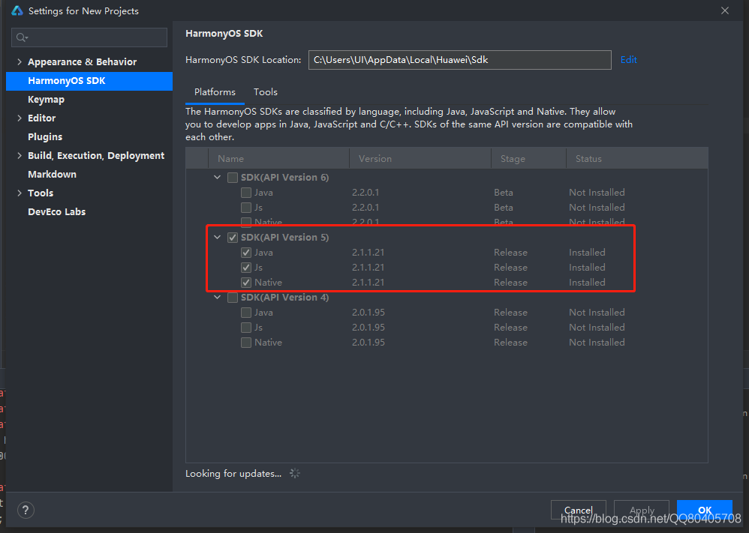Click the settings search field

pyautogui.click(x=89, y=37)
